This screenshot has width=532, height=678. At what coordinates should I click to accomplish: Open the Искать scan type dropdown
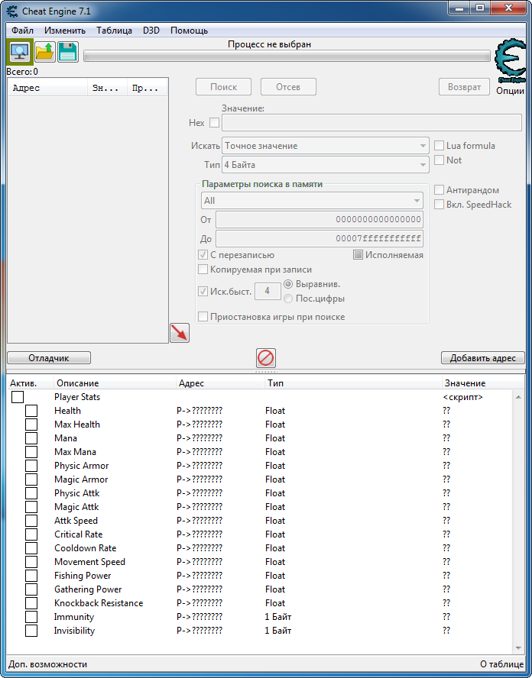pos(326,146)
